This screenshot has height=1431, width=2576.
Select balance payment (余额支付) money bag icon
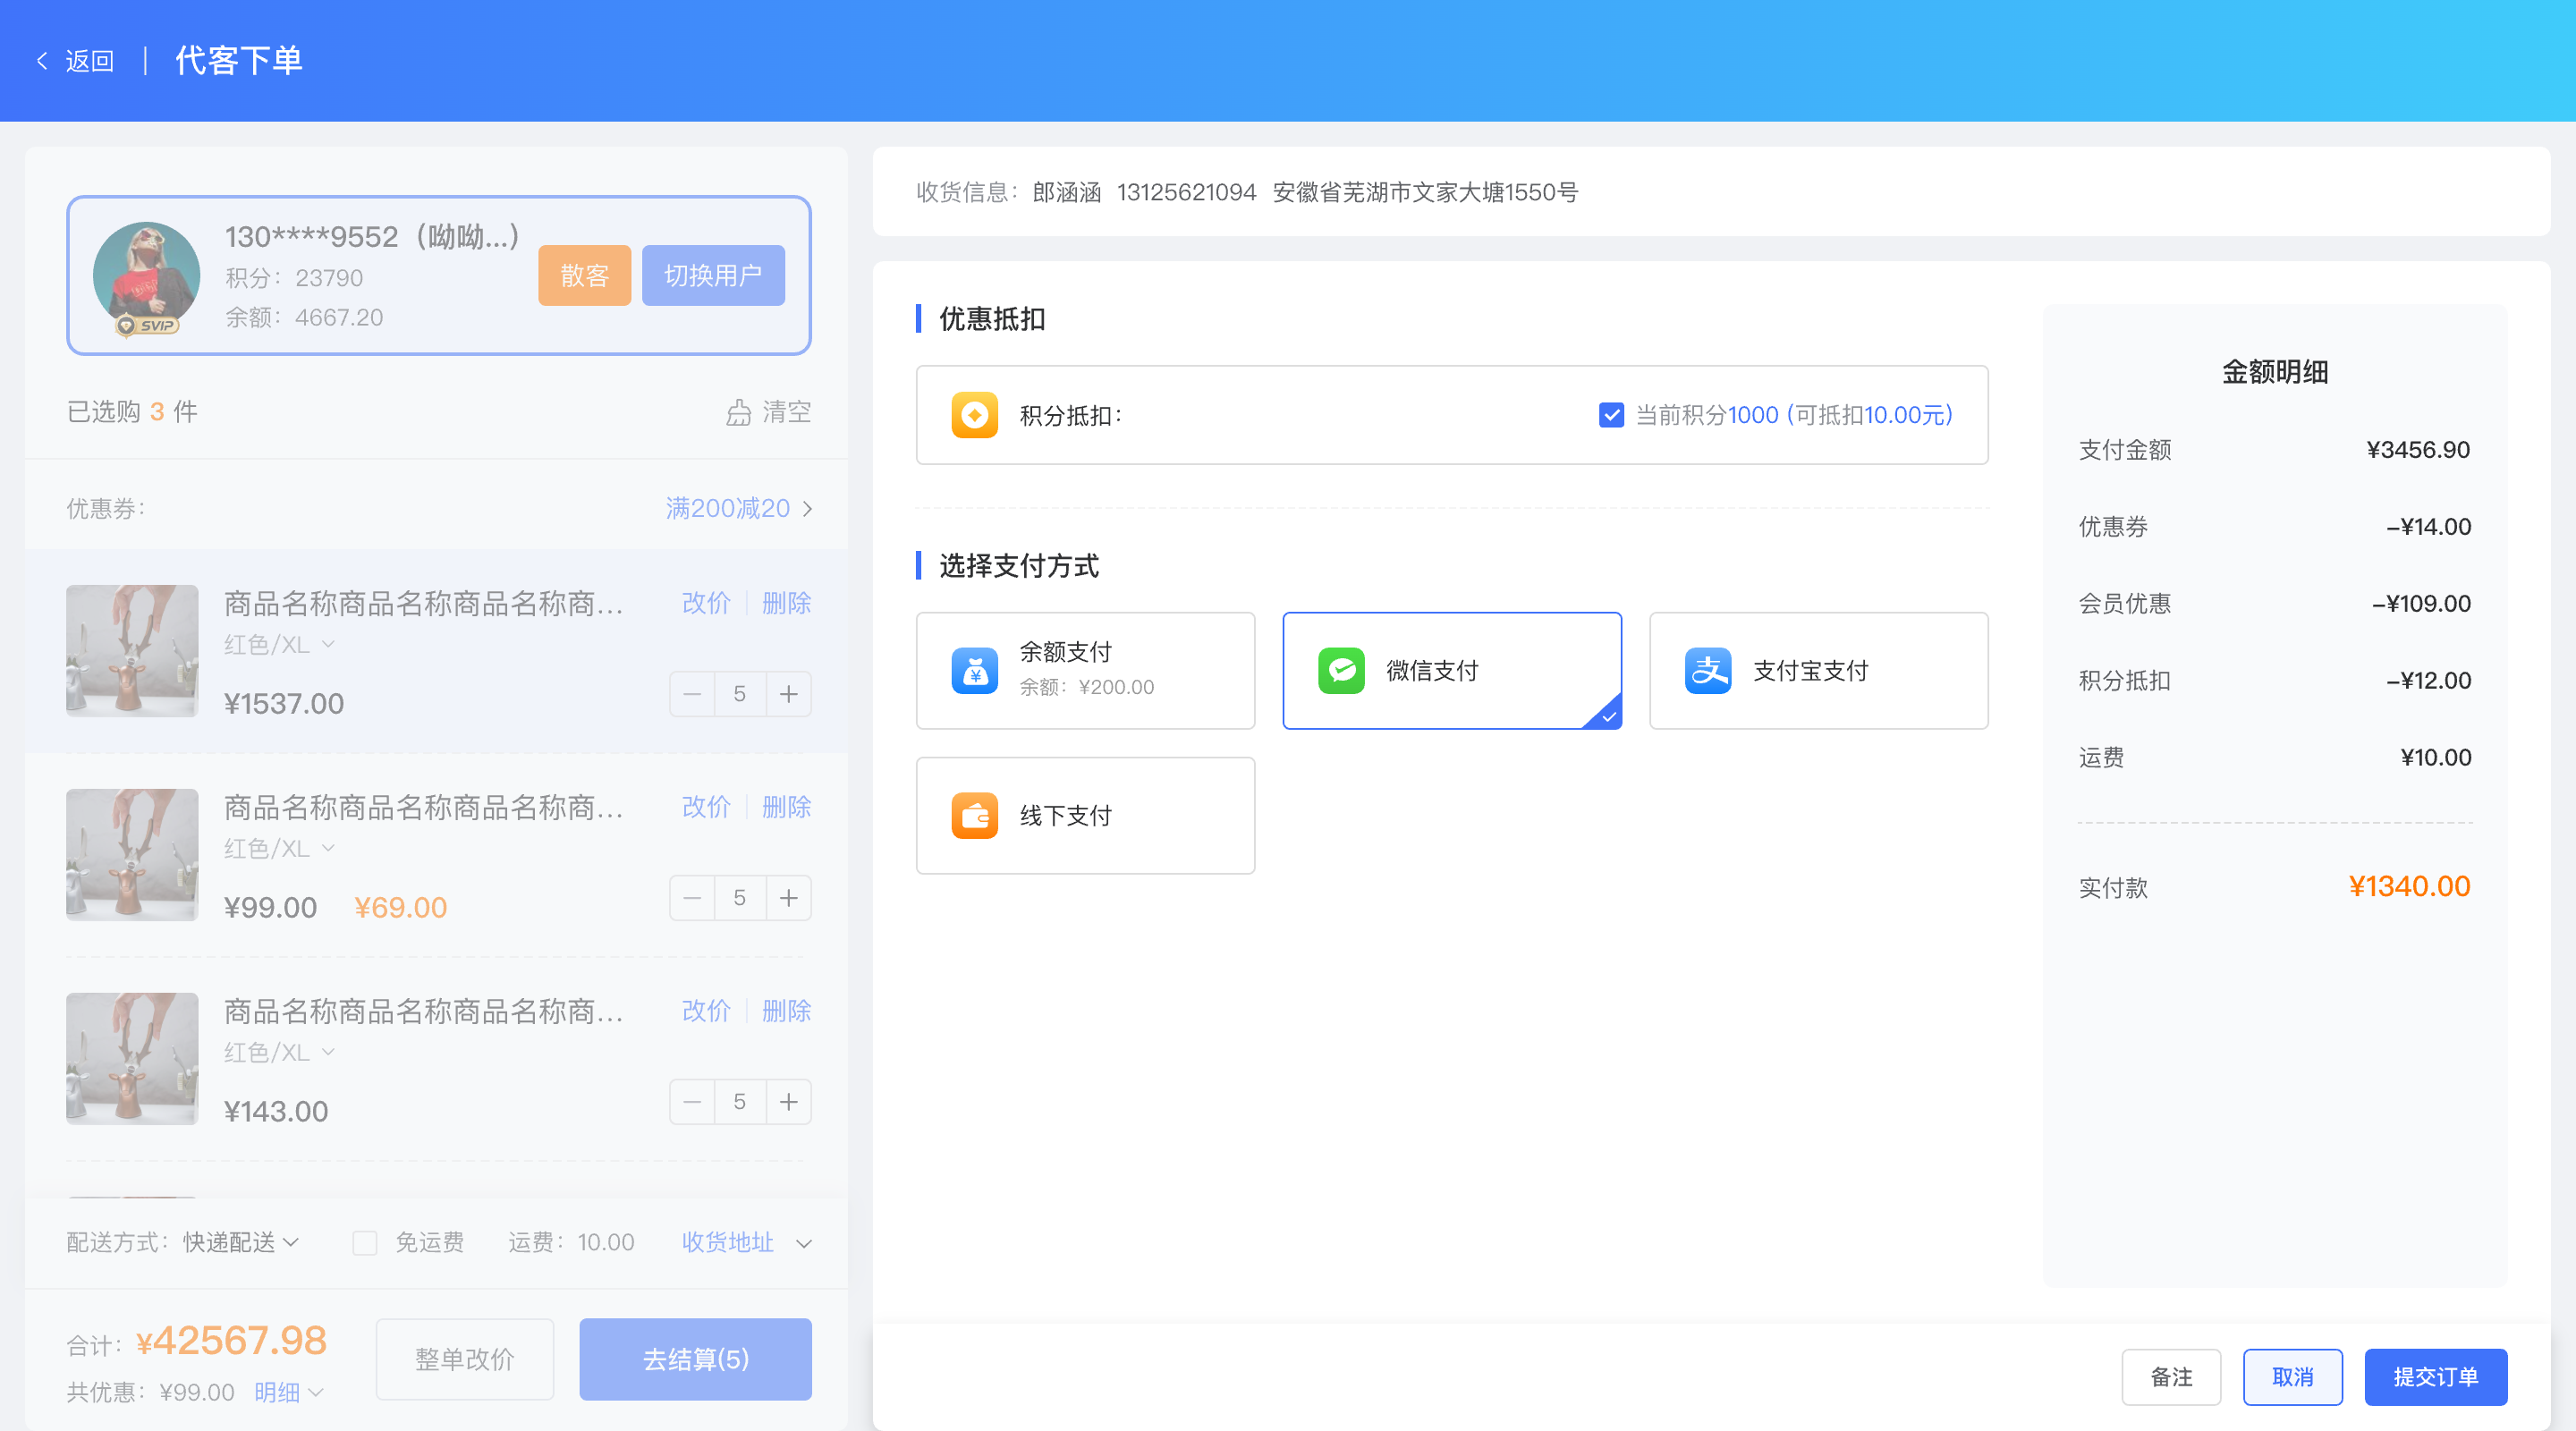coord(974,671)
